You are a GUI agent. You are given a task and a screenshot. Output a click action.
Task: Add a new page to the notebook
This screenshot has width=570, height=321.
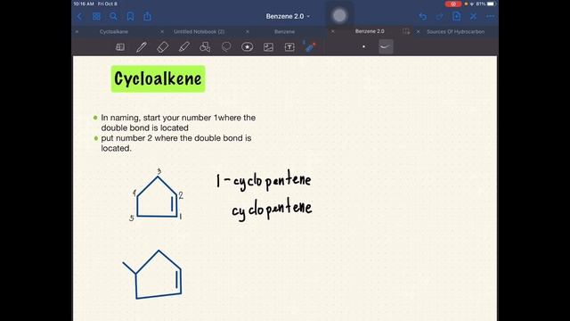[457, 16]
